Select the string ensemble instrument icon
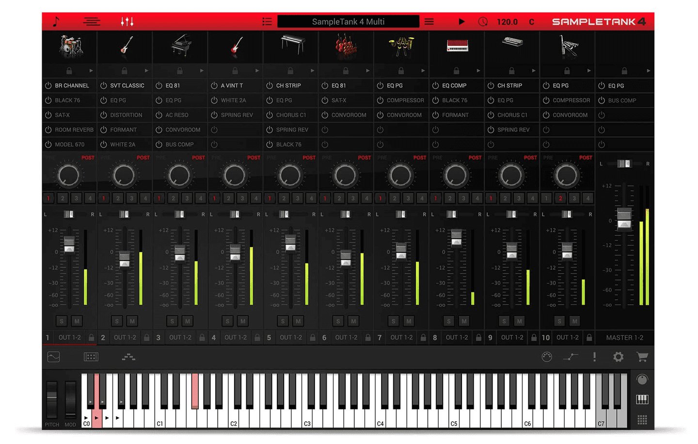The width and height of the screenshot is (698, 444). pos(346,45)
